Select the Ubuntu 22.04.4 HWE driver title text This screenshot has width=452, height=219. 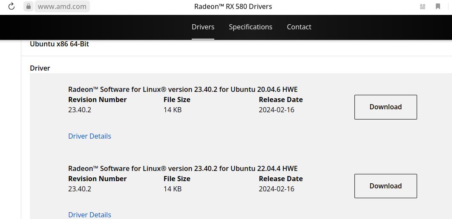point(183,168)
